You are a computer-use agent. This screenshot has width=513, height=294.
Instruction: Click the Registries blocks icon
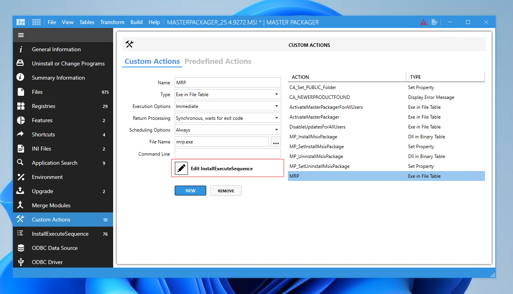[21, 106]
